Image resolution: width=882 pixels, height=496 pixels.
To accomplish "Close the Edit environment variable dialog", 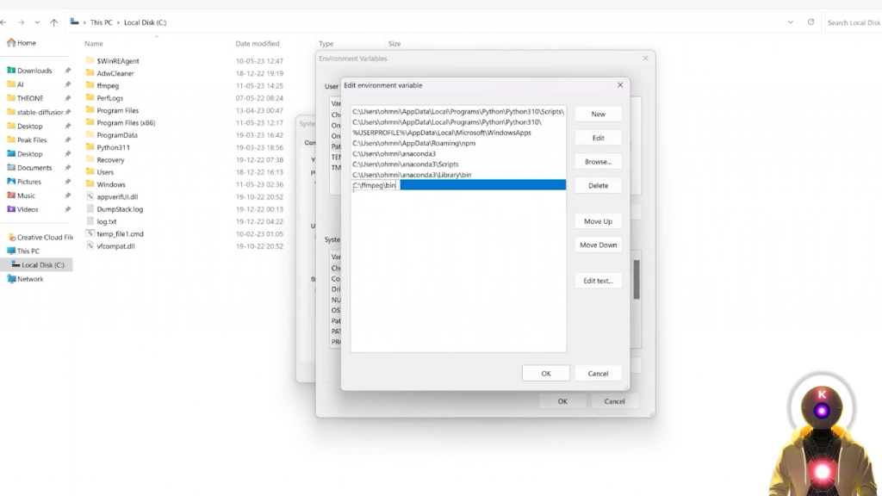I will point(620,85).
